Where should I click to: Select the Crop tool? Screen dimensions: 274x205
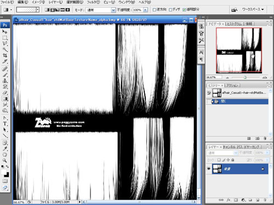5,55
